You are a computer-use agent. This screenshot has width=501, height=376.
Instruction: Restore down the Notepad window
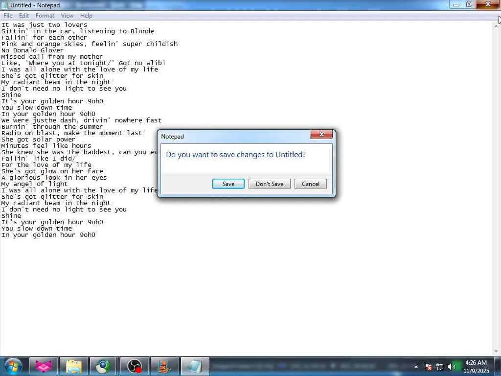(469, 4)
